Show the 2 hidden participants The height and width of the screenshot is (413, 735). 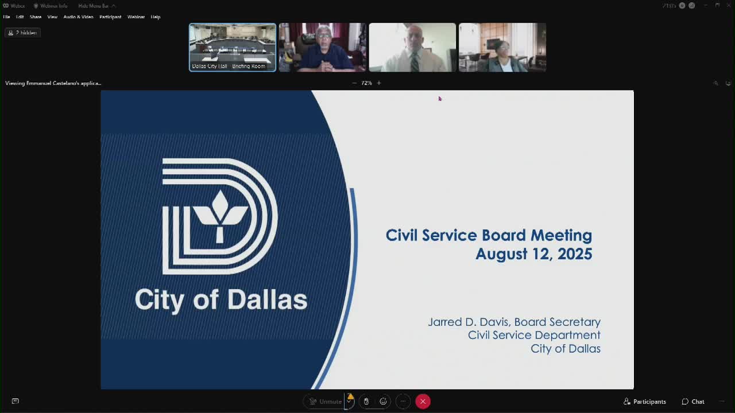tap(22, 33)
